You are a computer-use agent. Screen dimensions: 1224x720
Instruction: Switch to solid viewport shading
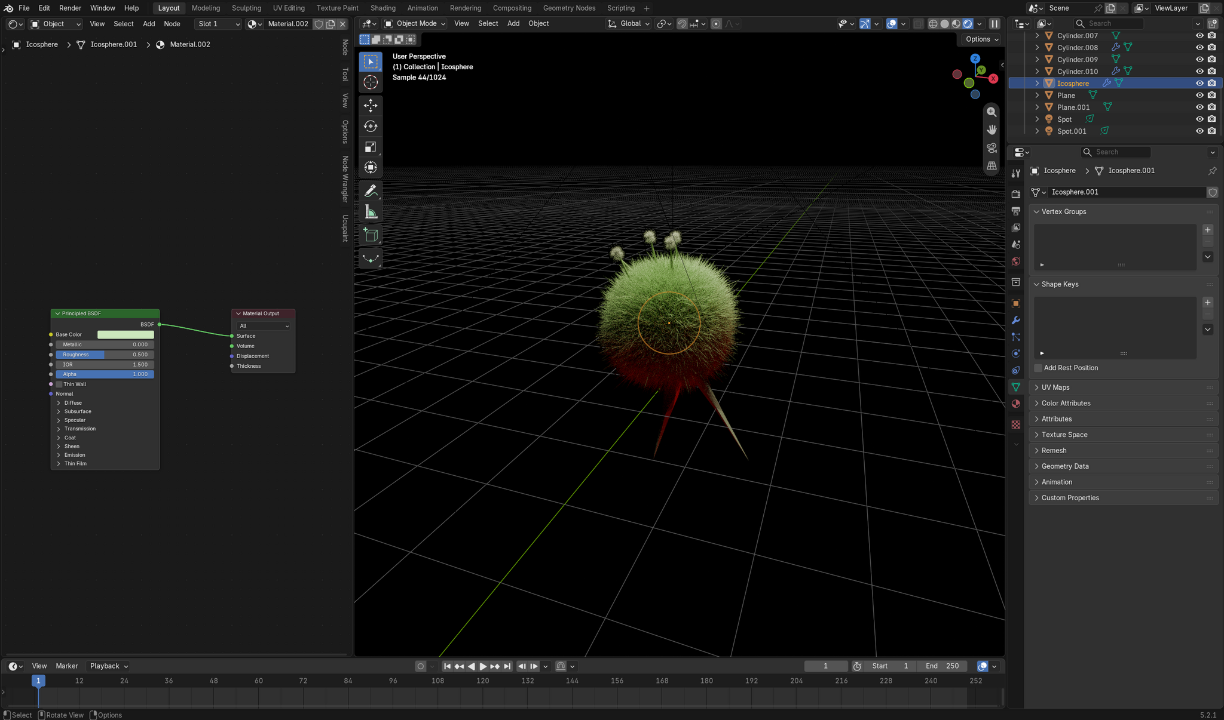(945, 24)
